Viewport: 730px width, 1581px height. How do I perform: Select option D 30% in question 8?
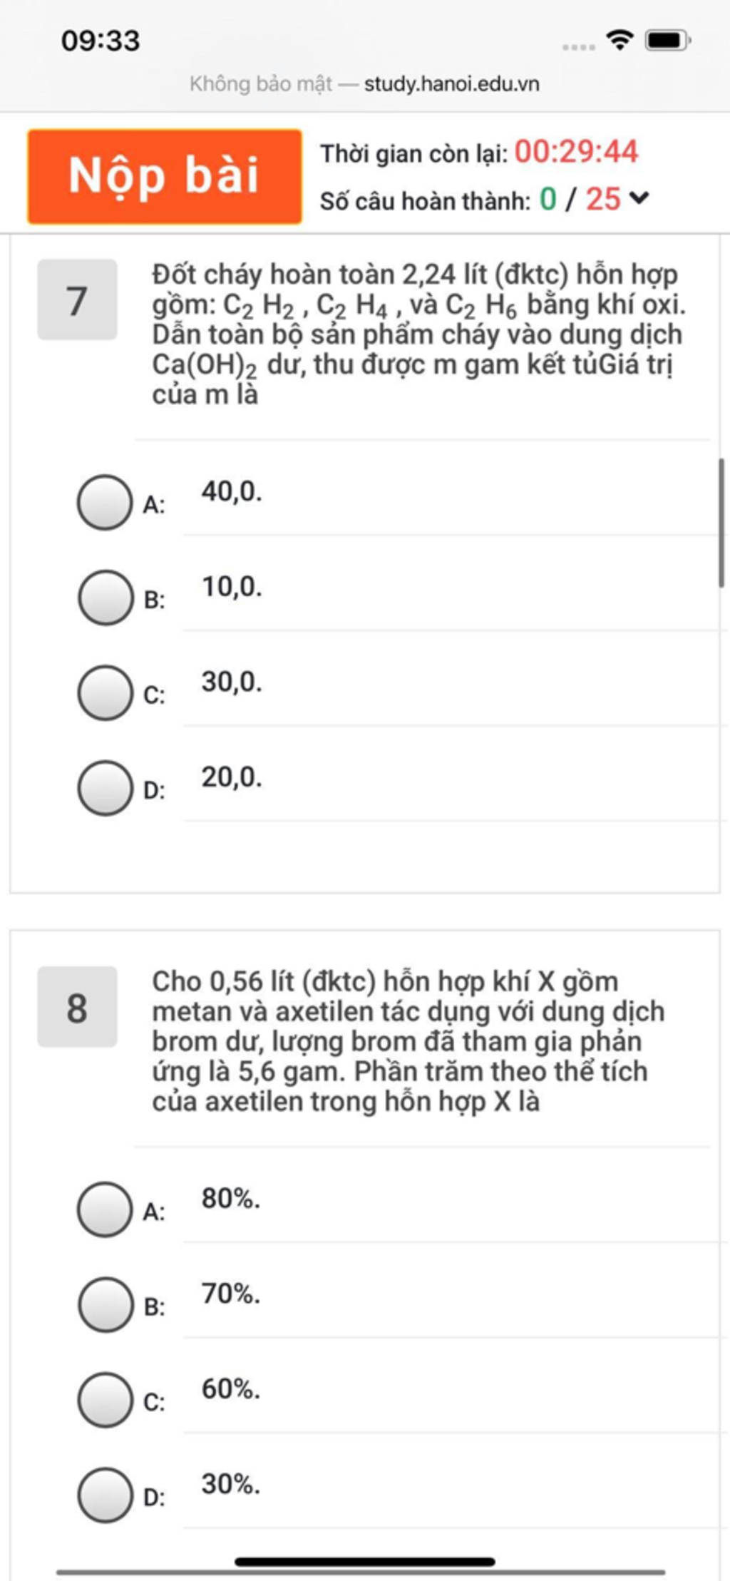coord(105,1495)
